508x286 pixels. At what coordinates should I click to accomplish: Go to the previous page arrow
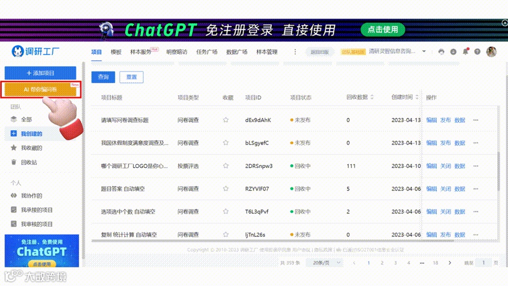click(354, 263)
